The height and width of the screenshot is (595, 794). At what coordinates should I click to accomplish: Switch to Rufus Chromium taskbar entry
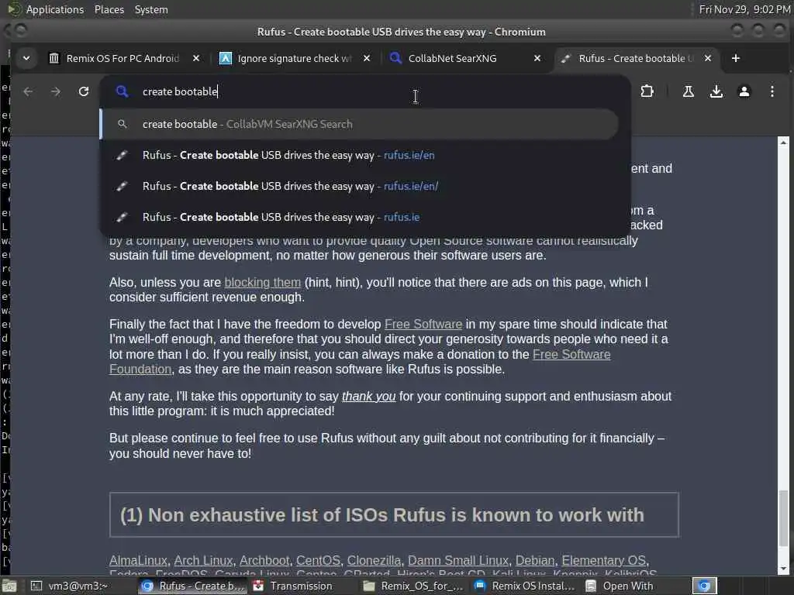coord(192,586)
